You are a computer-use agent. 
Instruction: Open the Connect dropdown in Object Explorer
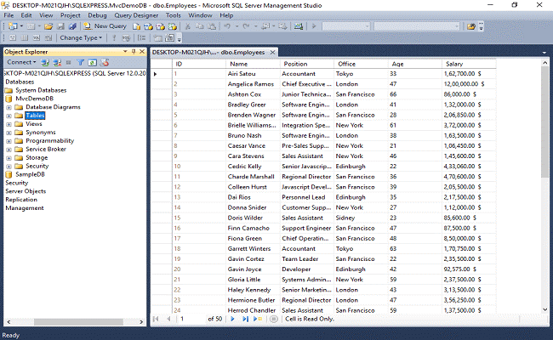click(21, 62)
